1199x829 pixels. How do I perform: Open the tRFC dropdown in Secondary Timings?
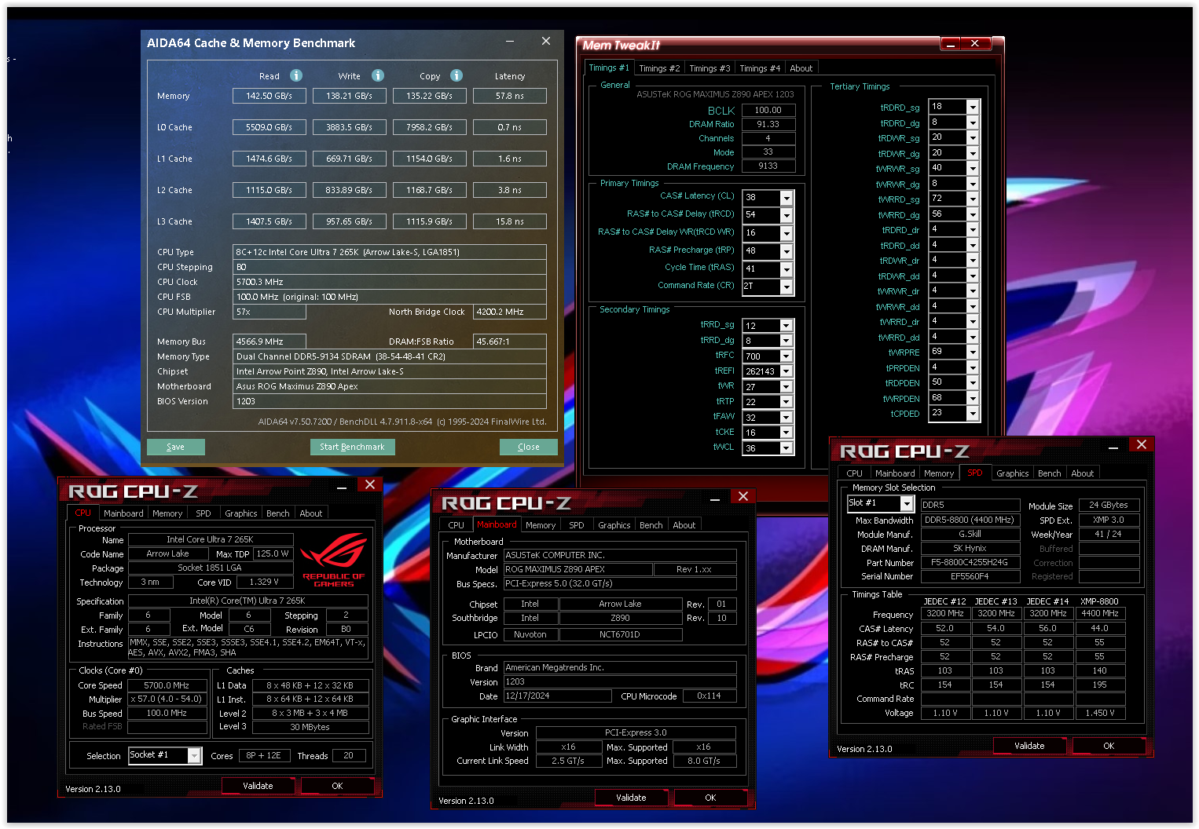pyautogui.click(x=786, y=356)
